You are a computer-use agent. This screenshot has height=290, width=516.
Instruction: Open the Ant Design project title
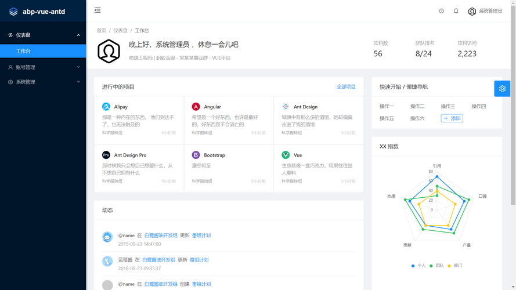point(305,107)
